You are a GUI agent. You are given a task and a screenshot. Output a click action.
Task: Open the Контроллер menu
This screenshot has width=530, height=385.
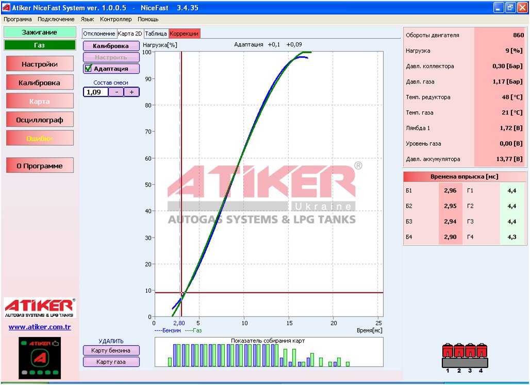pos(115,19)
